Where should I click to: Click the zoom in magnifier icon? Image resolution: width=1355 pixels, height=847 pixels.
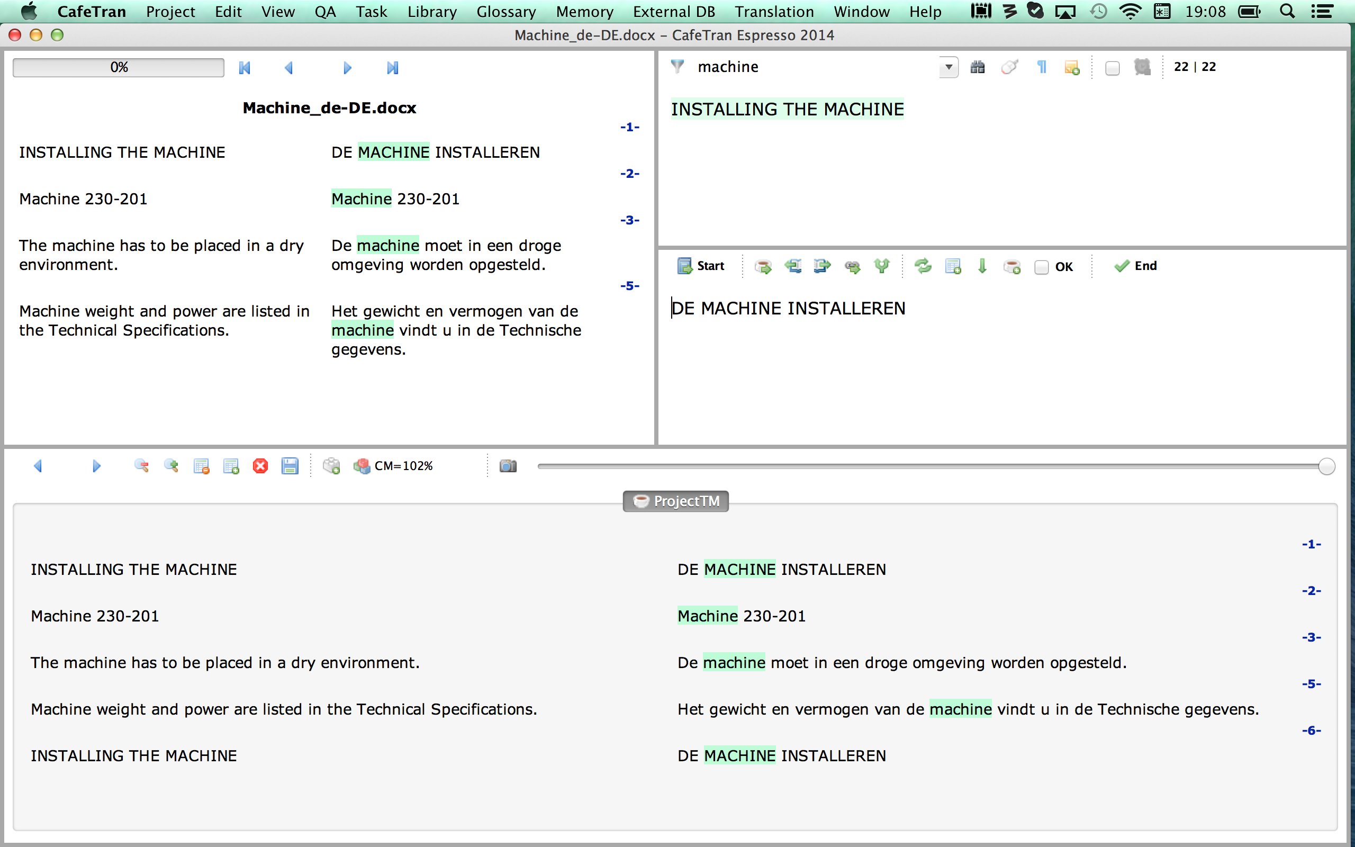click(x=171, y=466)
